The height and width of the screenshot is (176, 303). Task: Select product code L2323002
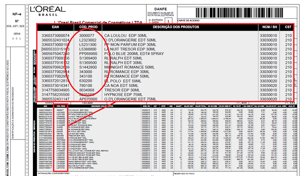click(88, 40)
